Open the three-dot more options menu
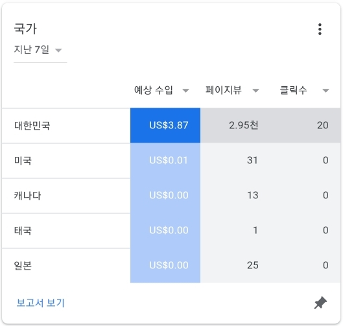This screenshot has height=326, width=343. click(x=320, y=29)
